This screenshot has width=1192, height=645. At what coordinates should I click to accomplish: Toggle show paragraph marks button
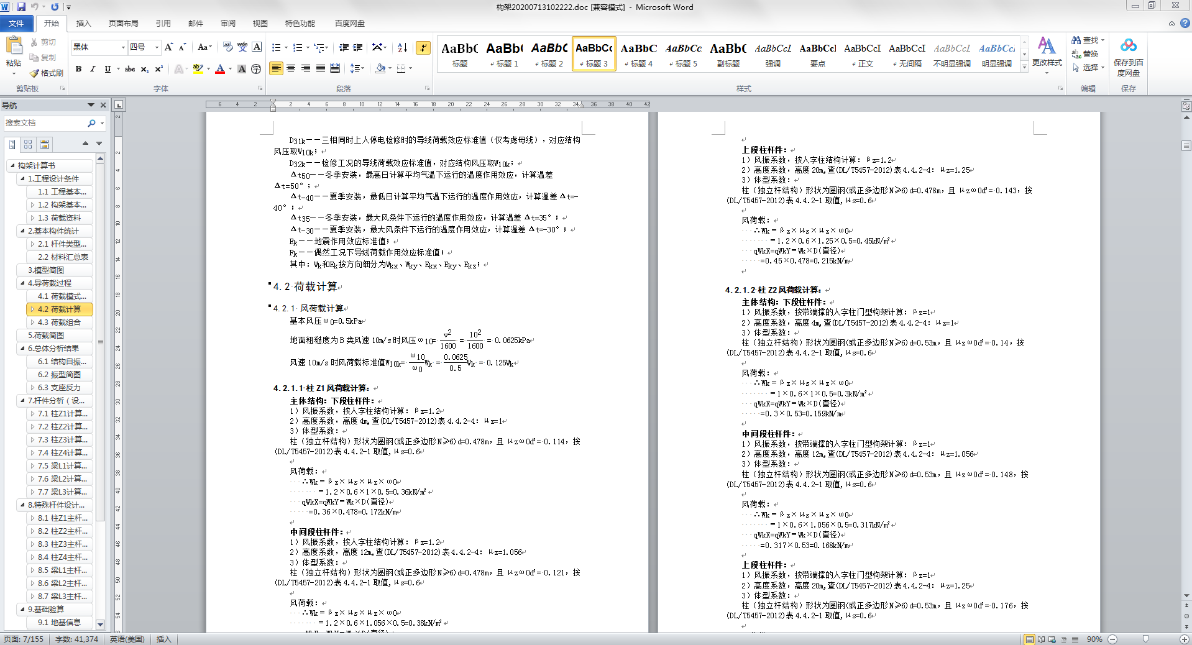tap(423, 47)
